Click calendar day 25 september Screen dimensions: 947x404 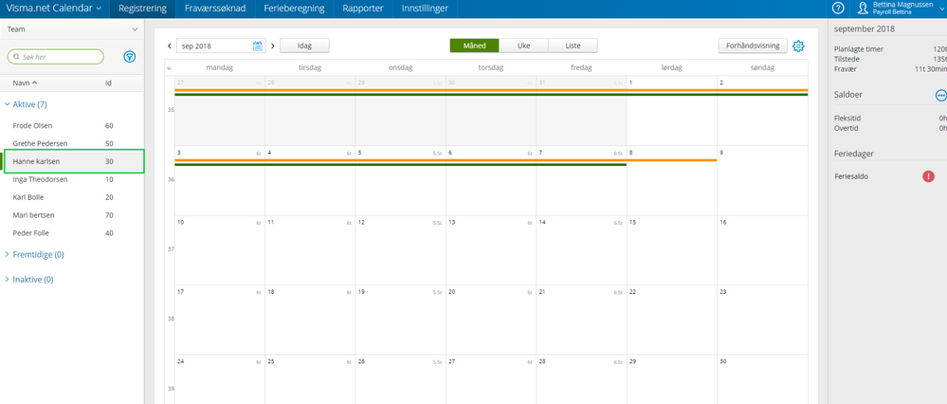(310, 379)
